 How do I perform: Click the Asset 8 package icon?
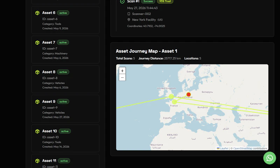pos(37,72)
